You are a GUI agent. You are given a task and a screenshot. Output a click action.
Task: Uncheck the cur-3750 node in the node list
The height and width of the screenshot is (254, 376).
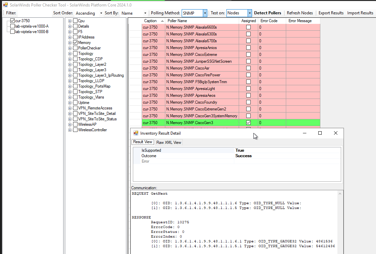click(12, 20)
